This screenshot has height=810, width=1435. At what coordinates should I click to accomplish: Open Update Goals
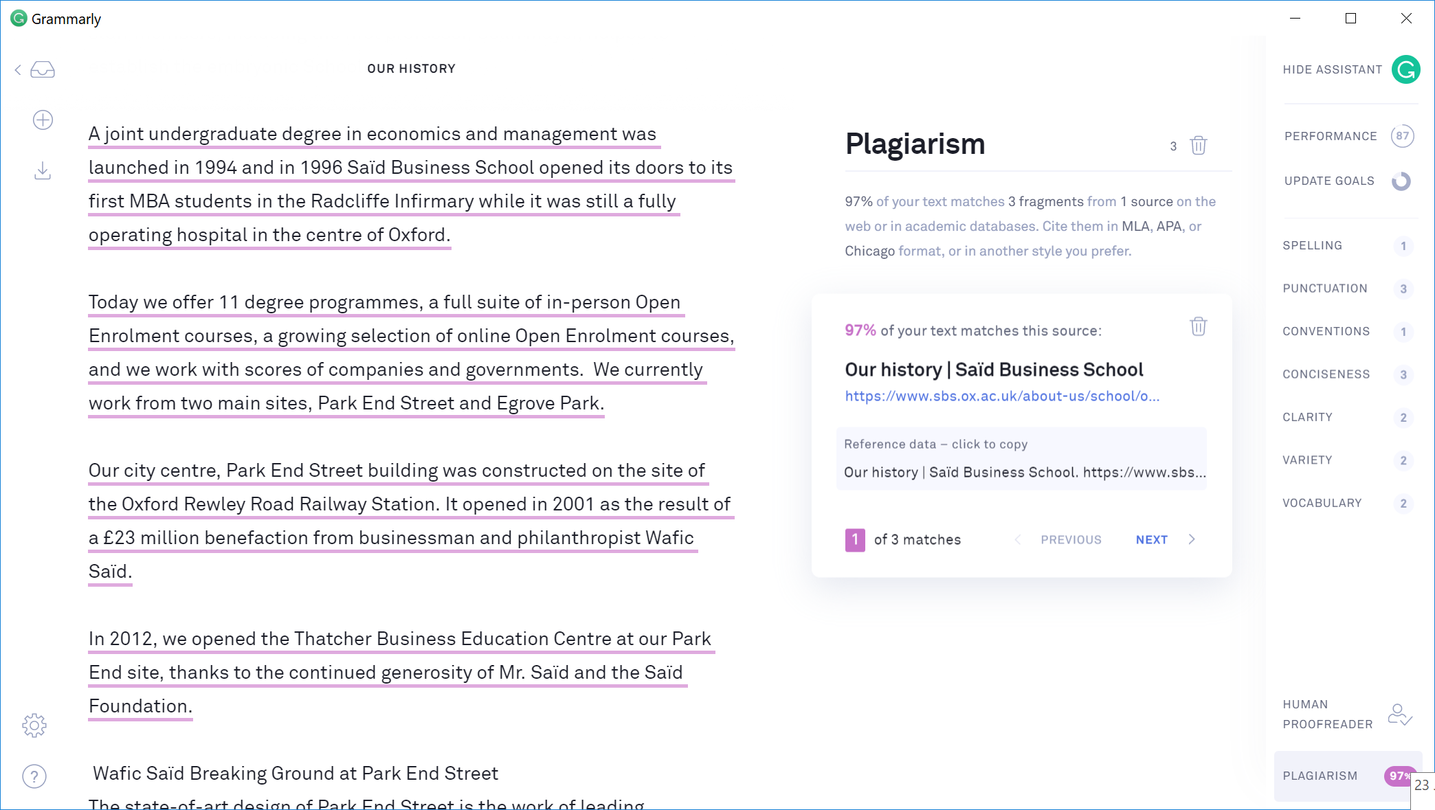(x=1329, y=181)
